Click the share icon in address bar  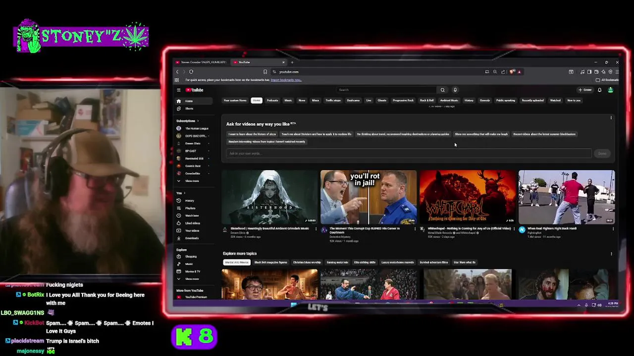pyautogui.click(x=503, y=72)
